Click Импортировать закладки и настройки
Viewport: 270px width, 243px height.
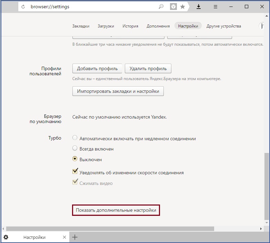tap(118, 91)
